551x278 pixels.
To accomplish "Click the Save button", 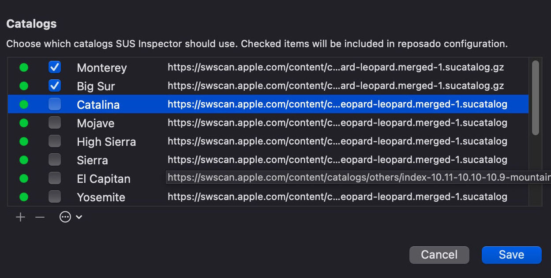I will 512,255.
